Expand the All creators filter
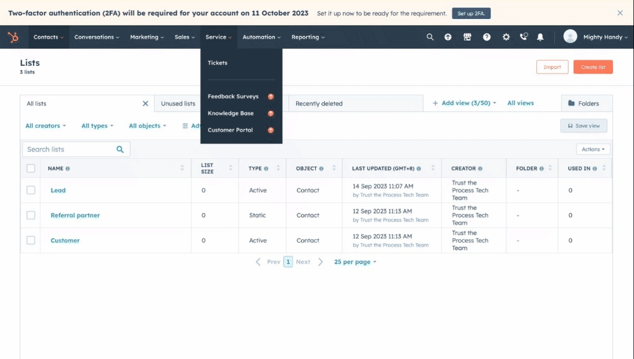The height and width of the screenshot is (359, 634). pos(45,126)
